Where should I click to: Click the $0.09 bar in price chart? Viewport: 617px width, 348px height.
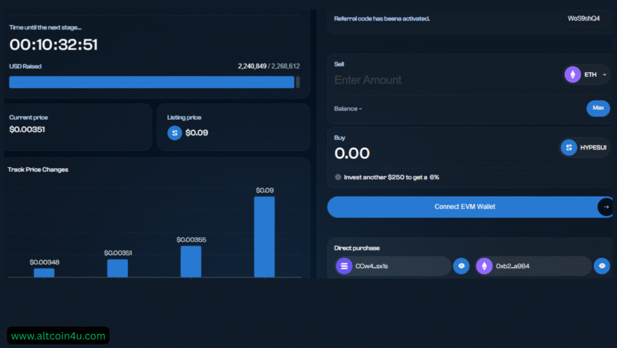coord(264,237)
